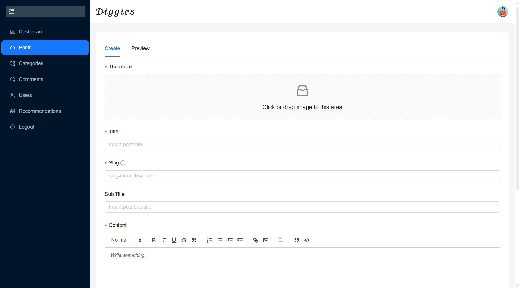This screenshot has width=520, height=288.
Task: Switch to the Preview tab
Action: [140, 48]
